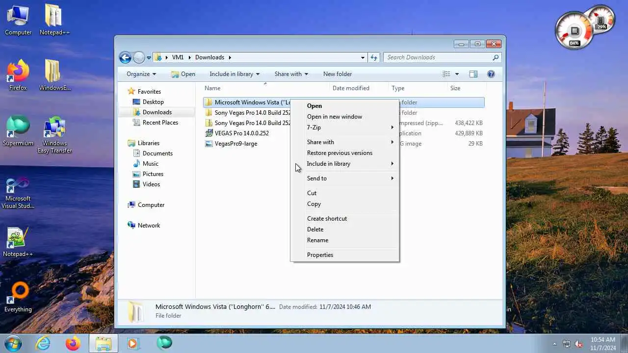Screen dimensions: 628x353
Task: Select the VEGAS Pro 14.0.0.252 file
Action: (241, 133)
